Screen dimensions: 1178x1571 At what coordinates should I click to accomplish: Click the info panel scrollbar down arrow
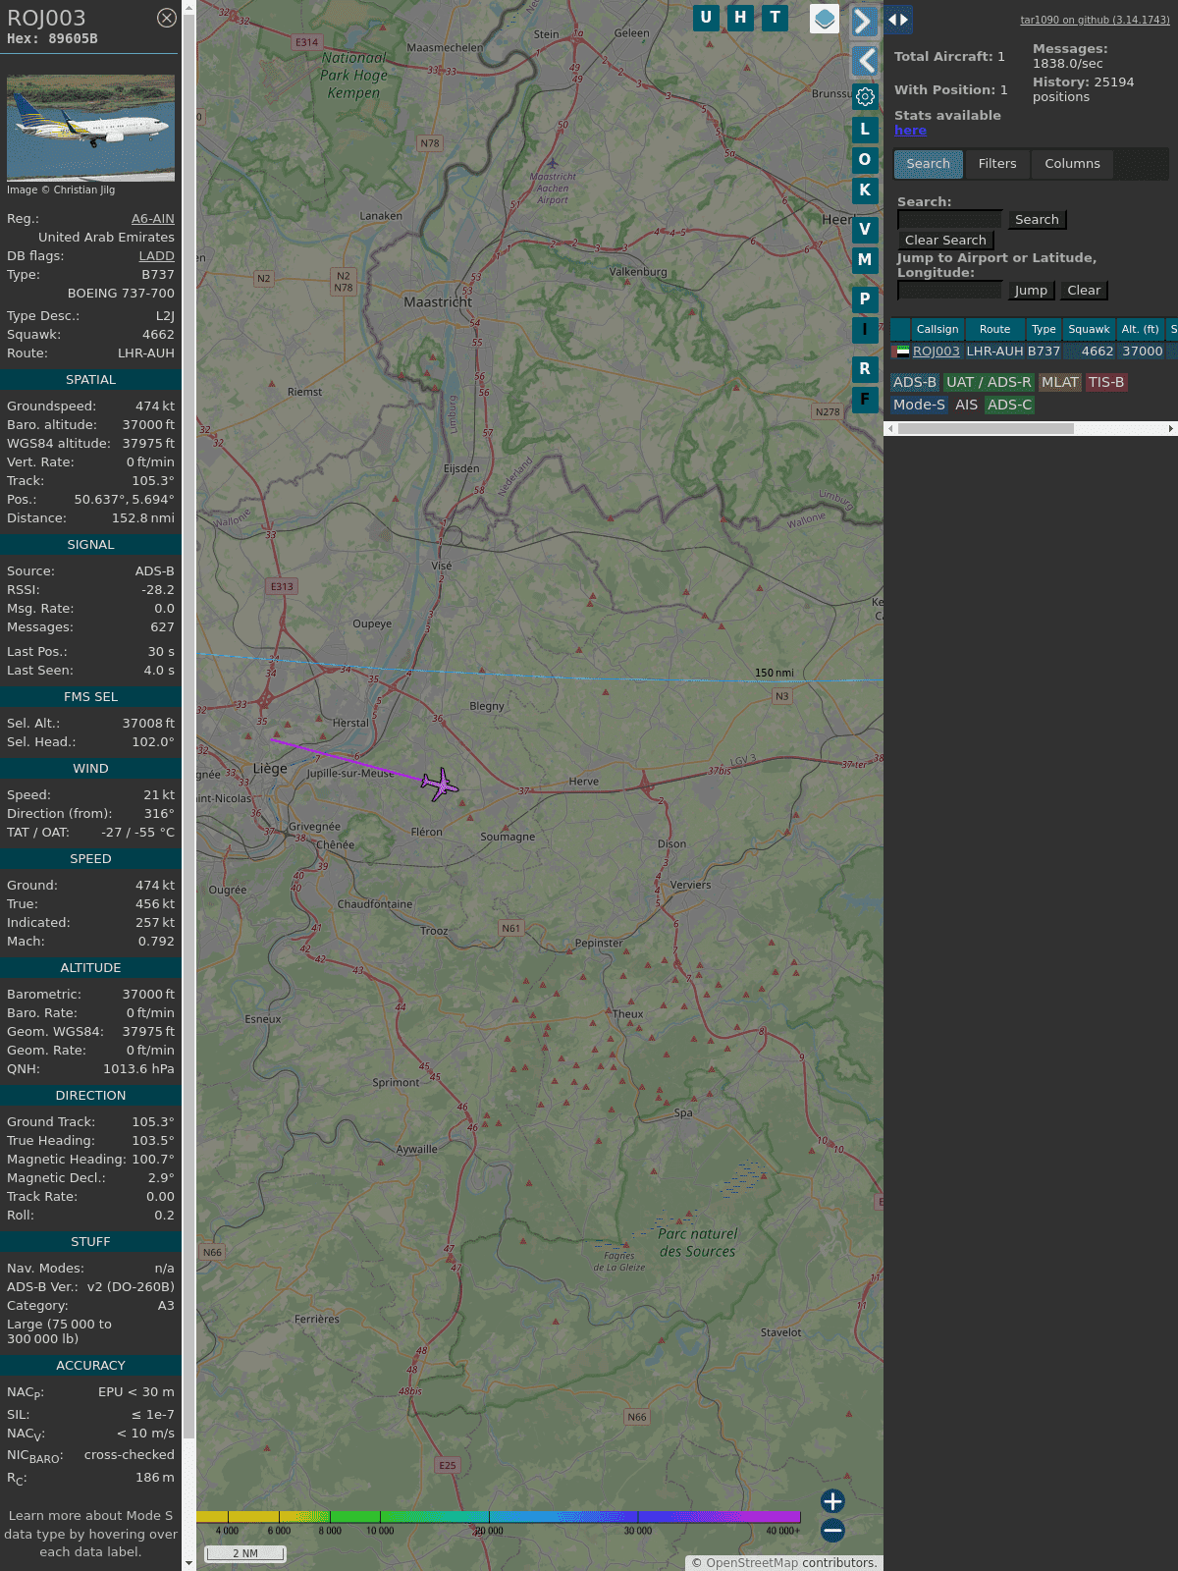coord(189,1563)
